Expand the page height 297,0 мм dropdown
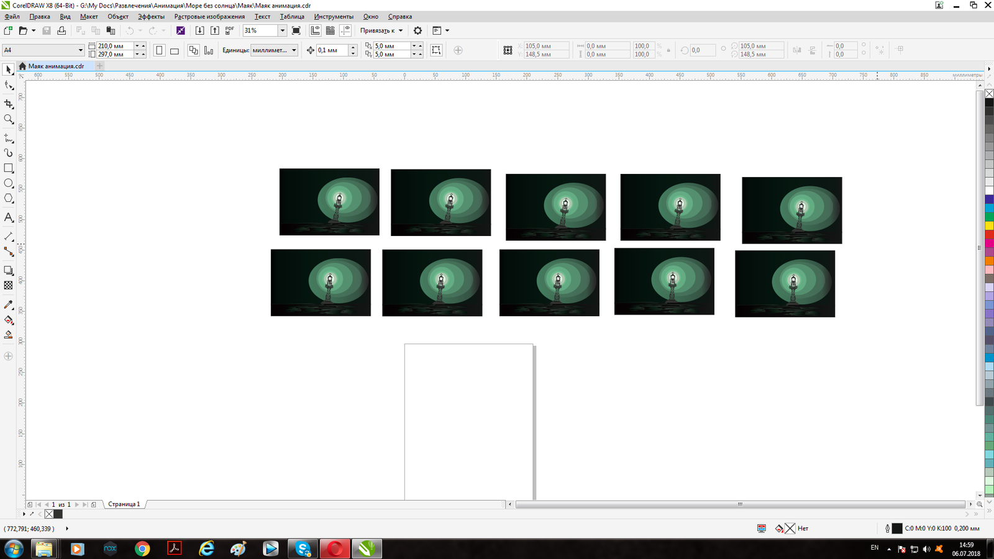Screen dimensions: 994x559 coord(137,54)
